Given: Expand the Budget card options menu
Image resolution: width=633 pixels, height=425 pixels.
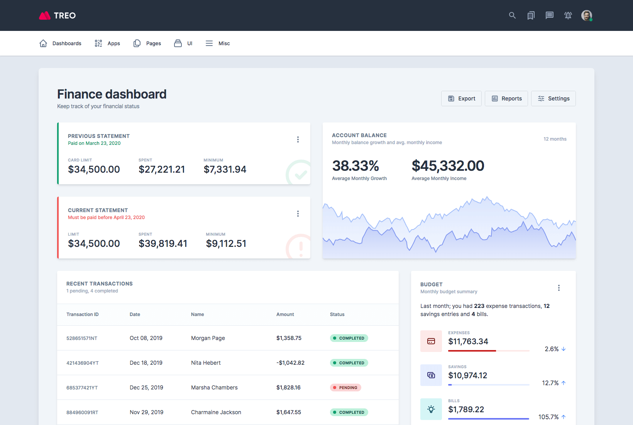Looking at the screenshot, I should coord(559,288).
